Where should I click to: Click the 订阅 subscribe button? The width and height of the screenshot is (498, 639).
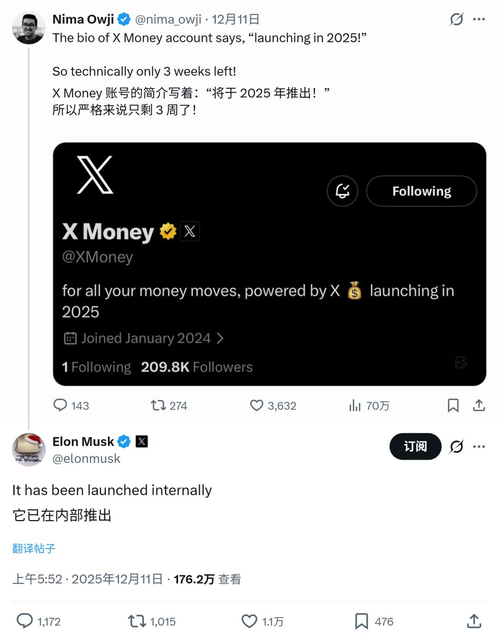click(x=415, y=446)
